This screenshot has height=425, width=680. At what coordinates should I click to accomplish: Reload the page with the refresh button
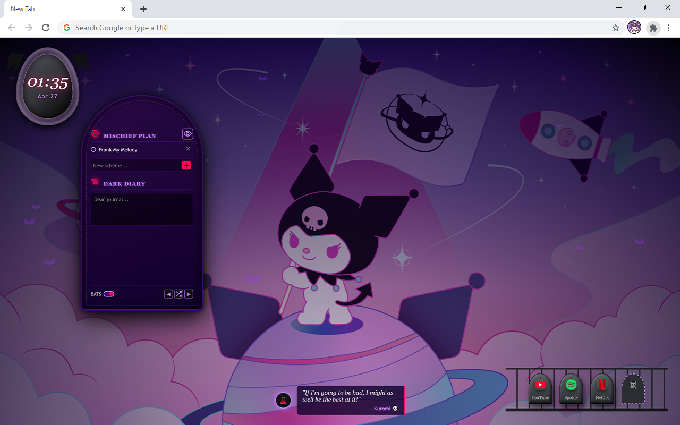[x=46, y=28]
